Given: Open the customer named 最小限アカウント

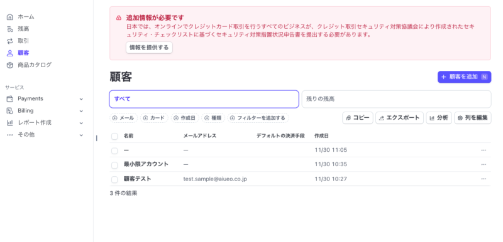Looking at the screenshot, I should point(146,164).
